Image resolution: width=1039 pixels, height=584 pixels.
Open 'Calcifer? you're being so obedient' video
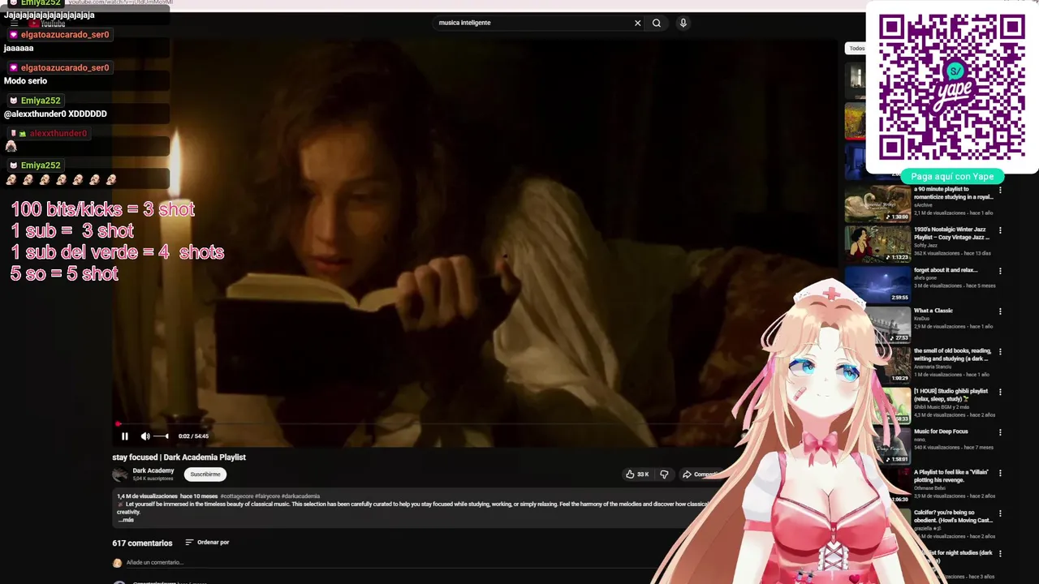pos(953,517)
